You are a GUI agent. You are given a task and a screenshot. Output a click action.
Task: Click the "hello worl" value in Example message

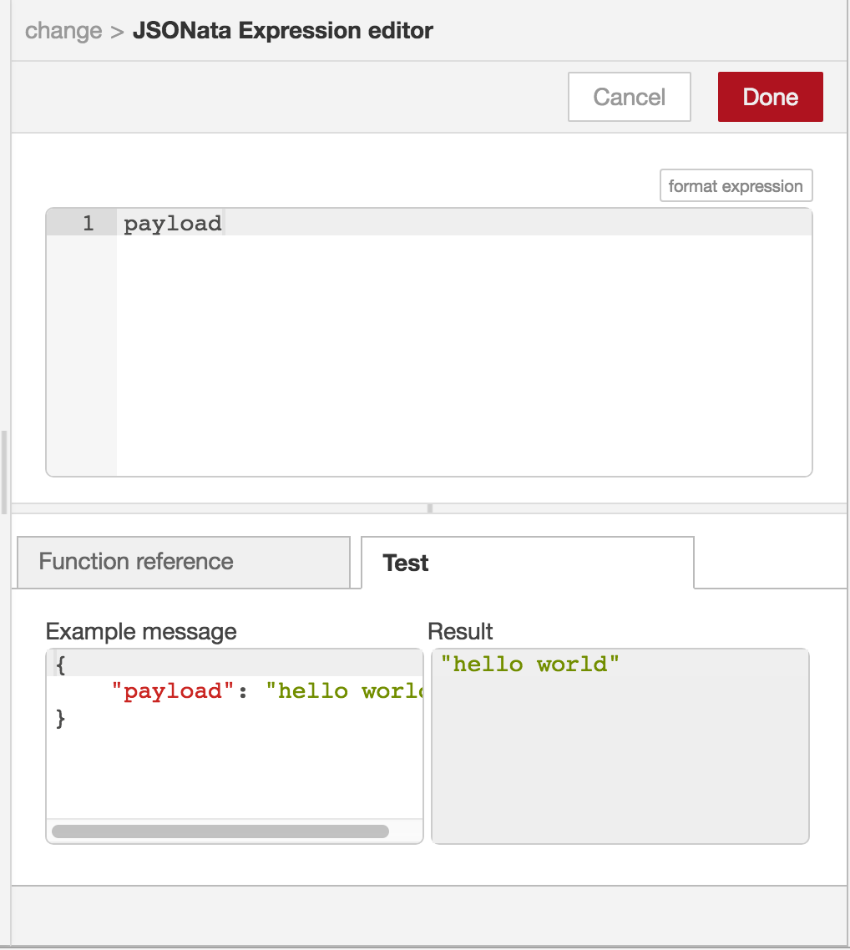tap(344, 690)
